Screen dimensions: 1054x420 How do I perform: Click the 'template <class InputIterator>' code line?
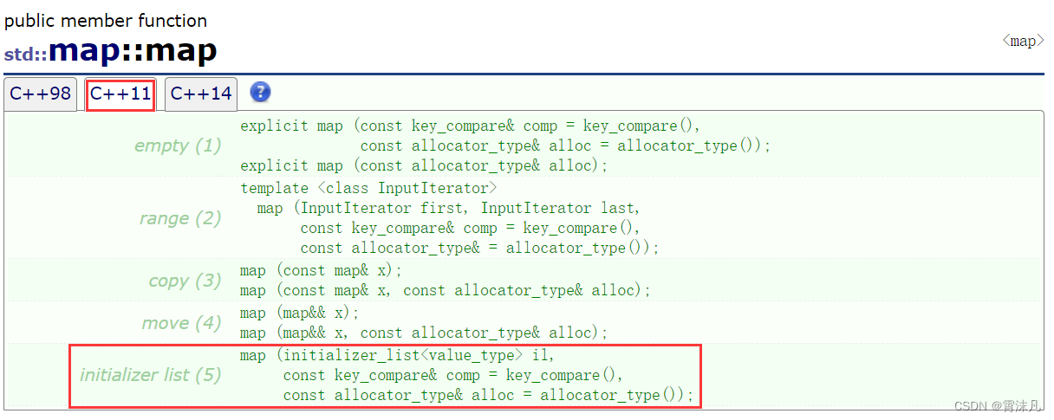pyautogui.click(x=368, y=188)
